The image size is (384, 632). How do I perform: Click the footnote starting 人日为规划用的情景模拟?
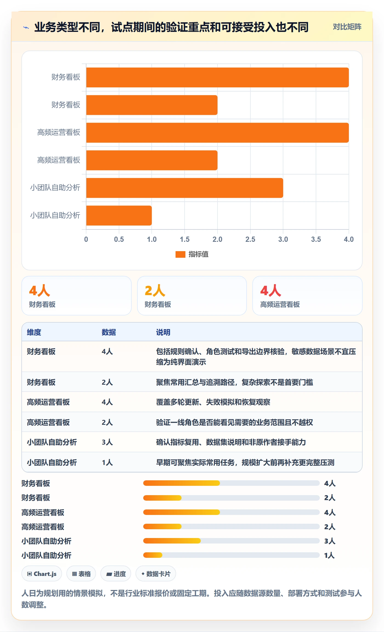pyautogui.click(x=192, y=599)
